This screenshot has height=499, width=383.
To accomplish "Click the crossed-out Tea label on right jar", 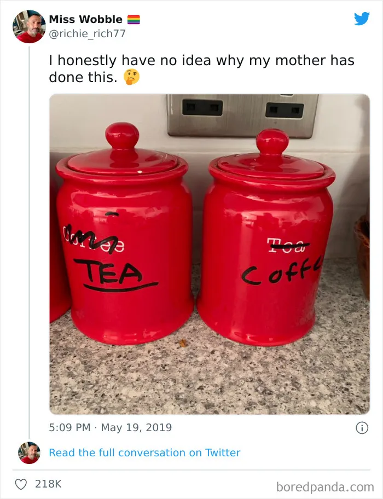I will 288,245.
